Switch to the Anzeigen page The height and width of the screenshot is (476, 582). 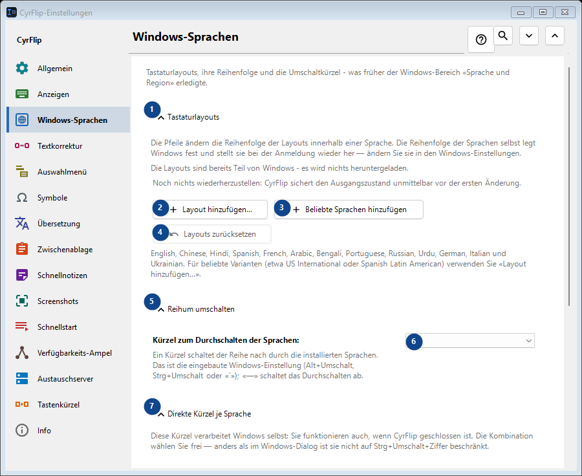click(69, 94)
